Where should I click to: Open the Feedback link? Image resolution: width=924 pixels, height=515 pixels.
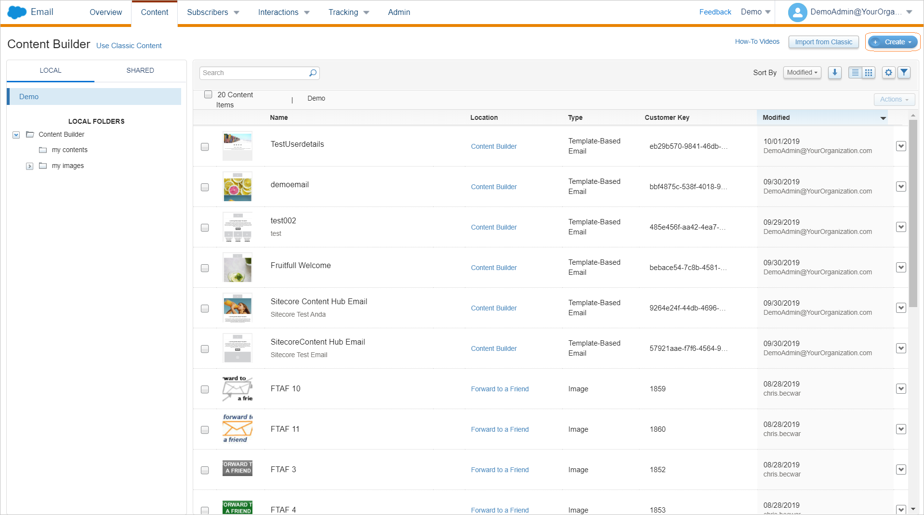[x=715, y=12]
